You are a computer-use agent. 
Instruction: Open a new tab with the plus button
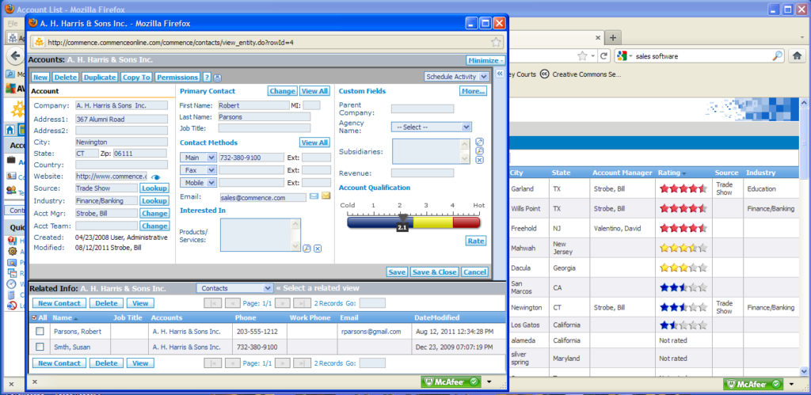point(613,38)
